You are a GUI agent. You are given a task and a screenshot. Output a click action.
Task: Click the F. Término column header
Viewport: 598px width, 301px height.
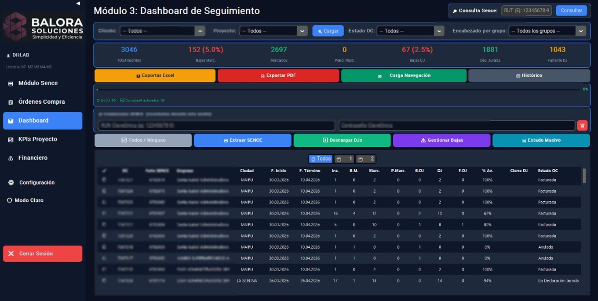tap(310, 170)
